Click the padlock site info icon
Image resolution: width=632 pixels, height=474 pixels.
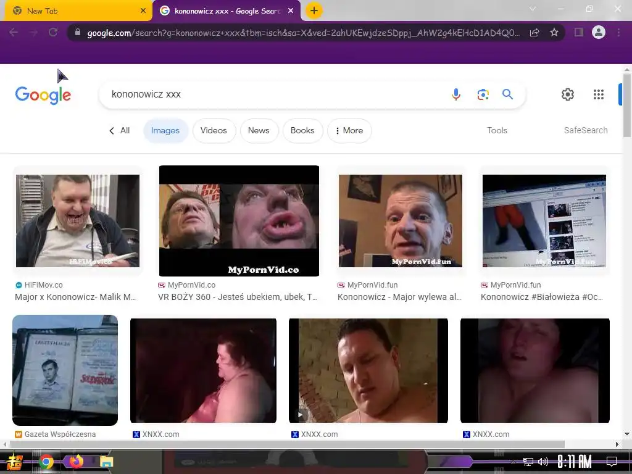tap(78, 32)
